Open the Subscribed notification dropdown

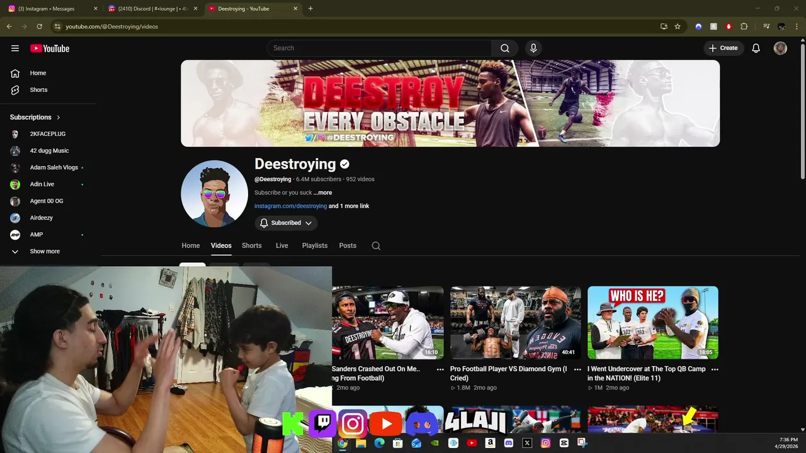[286, 223]
